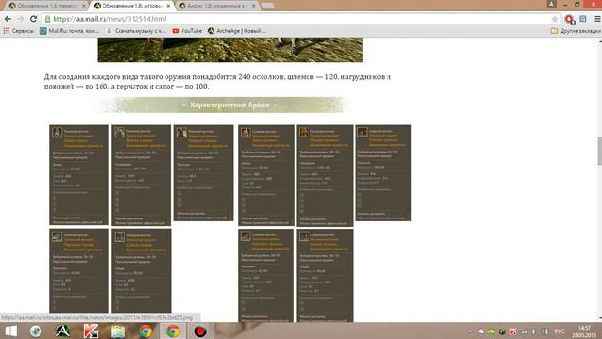Open the second medium armor tooltip image in top row
The image size is (602, 339).
(x=325, y=175)
